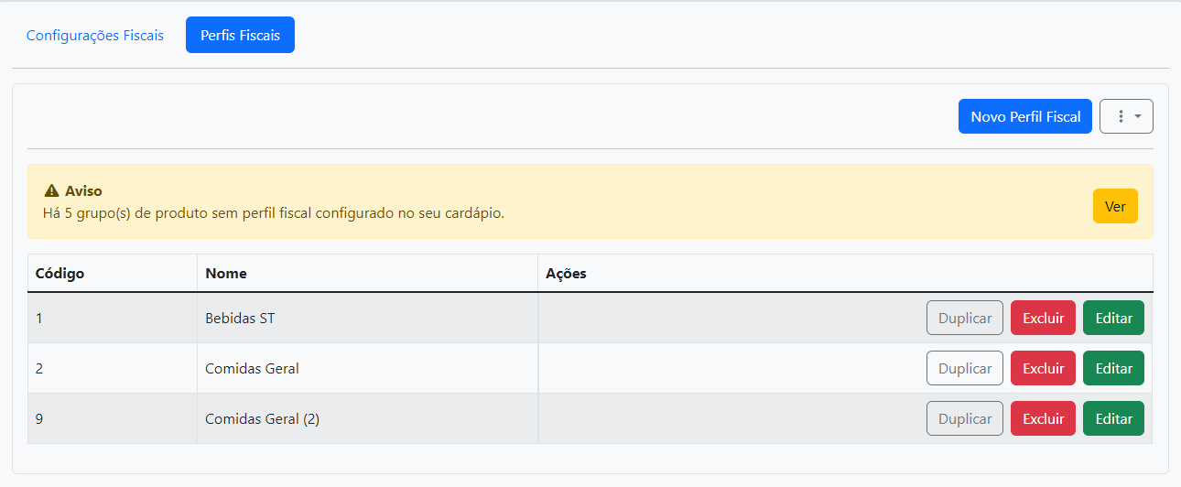Select the Perfis Fiscais tab
Screen dimensions: 1181x487
coord(240,36)
